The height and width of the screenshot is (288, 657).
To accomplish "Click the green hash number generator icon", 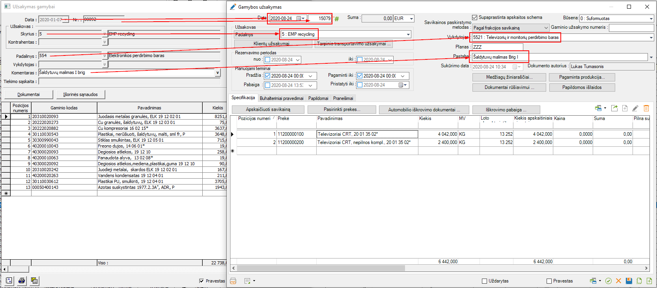I will pyautogui.click(x=336, y=18).
